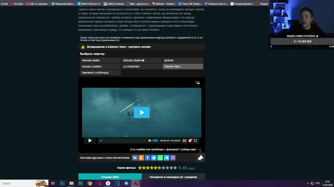Open the Refacer bookmark
This screenshot has width=334, height=187.
coord(164,4)
